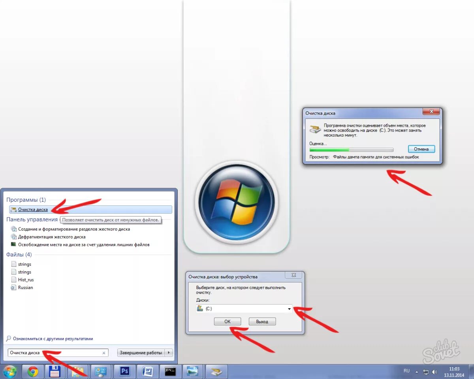Screen dimensions: 474x379
Task: Clear the search box with the X
Action: (104, 353)
